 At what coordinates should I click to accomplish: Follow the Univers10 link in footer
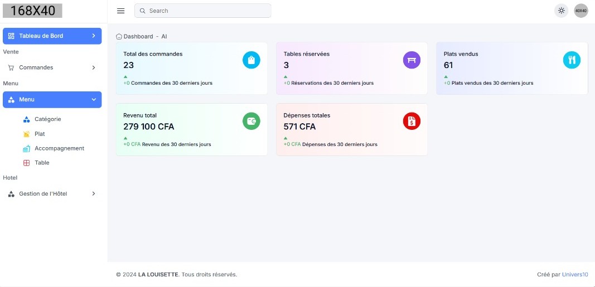click(x=575, y=275)
